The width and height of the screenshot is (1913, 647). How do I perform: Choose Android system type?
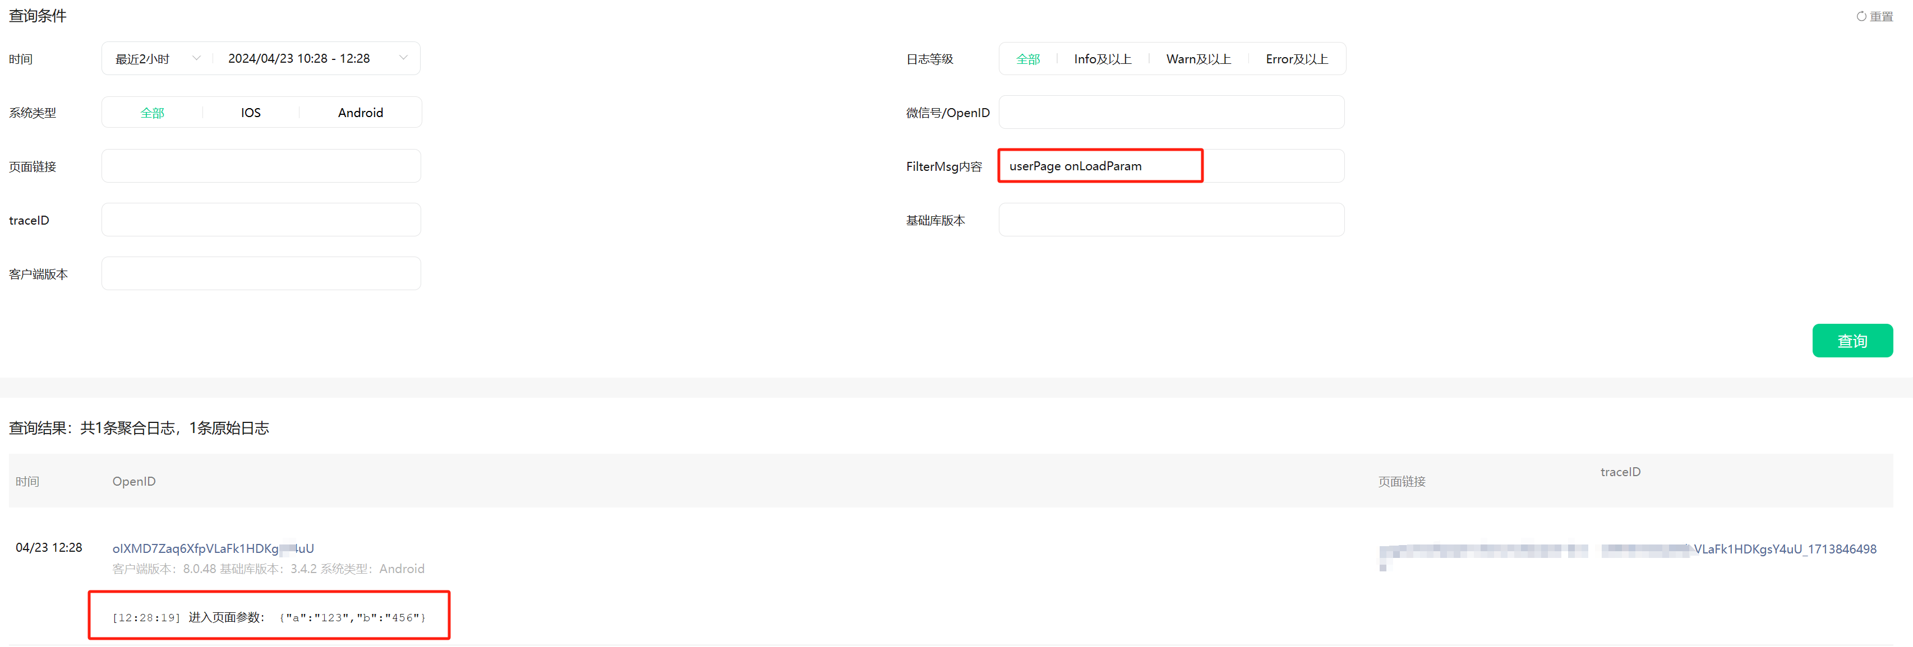(360, 113)
